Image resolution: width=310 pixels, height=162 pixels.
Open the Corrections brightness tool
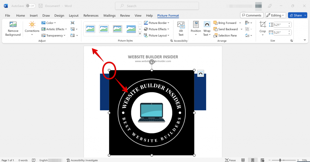pyautogui.click(x=32, y=25)
